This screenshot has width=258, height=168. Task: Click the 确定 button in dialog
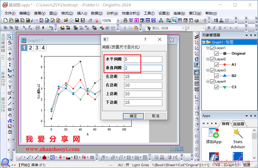[x=133, y=116]
